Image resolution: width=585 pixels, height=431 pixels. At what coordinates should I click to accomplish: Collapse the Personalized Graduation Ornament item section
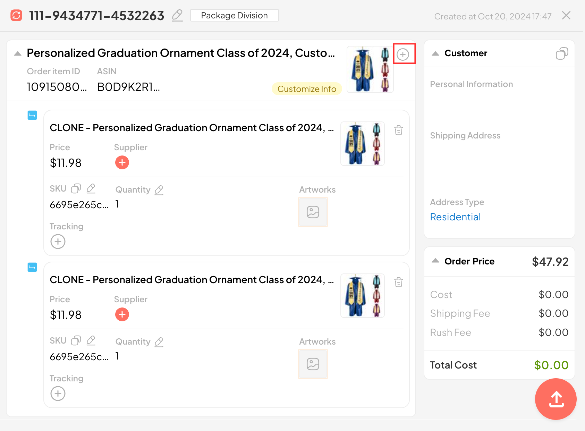18,53
